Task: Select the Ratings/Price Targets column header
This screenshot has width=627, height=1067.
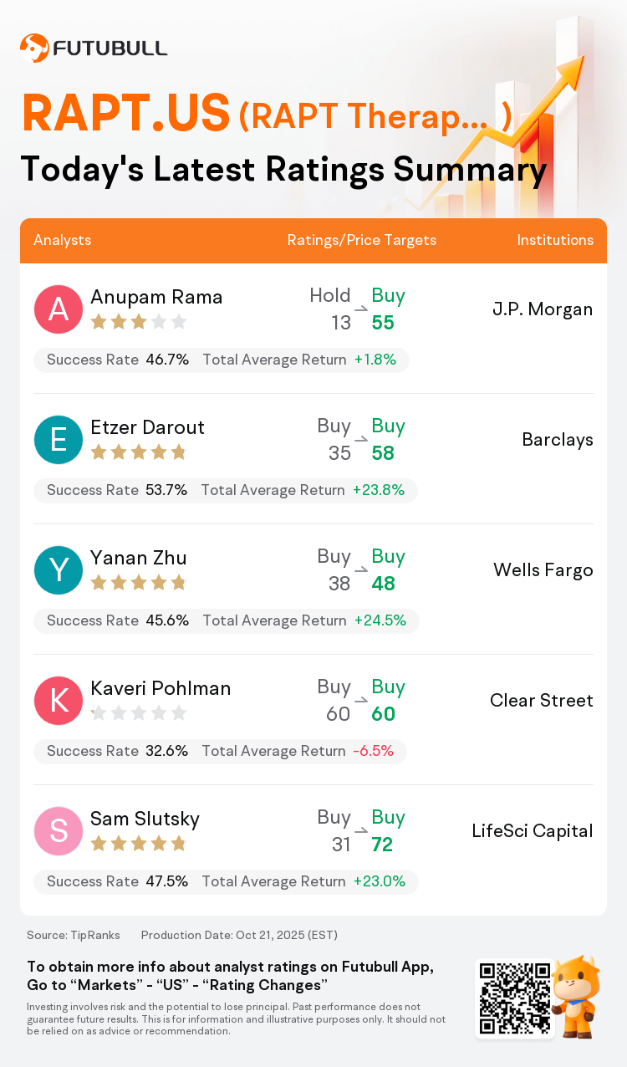Action: (362, 240)
